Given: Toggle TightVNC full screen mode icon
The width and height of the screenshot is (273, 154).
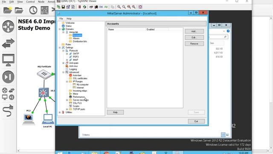Looking at the screenshot, I should [140, 7].
